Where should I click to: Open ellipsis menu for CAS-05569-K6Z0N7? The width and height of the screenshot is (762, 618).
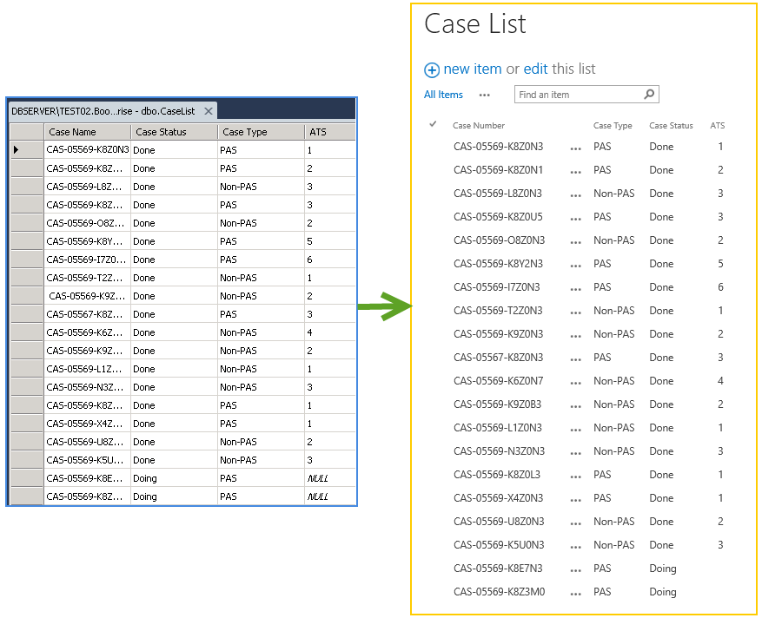point(575,383)
